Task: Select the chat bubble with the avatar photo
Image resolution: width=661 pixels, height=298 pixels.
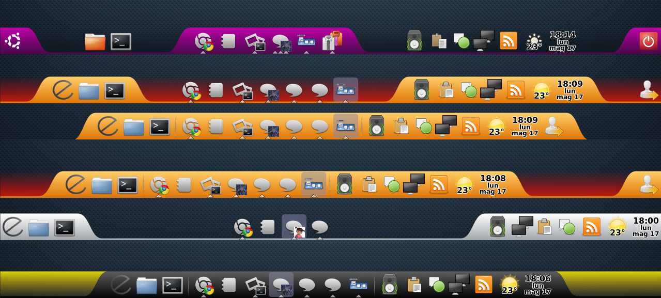Action: [295, 227]
